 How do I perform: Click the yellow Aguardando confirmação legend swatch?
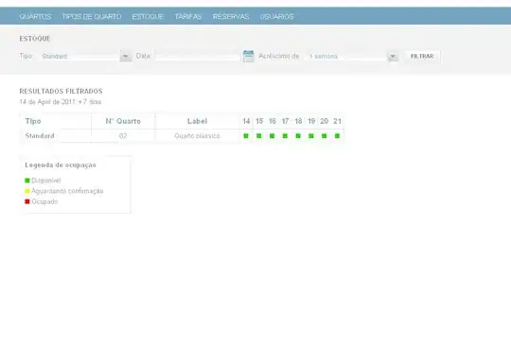point(27,191)
